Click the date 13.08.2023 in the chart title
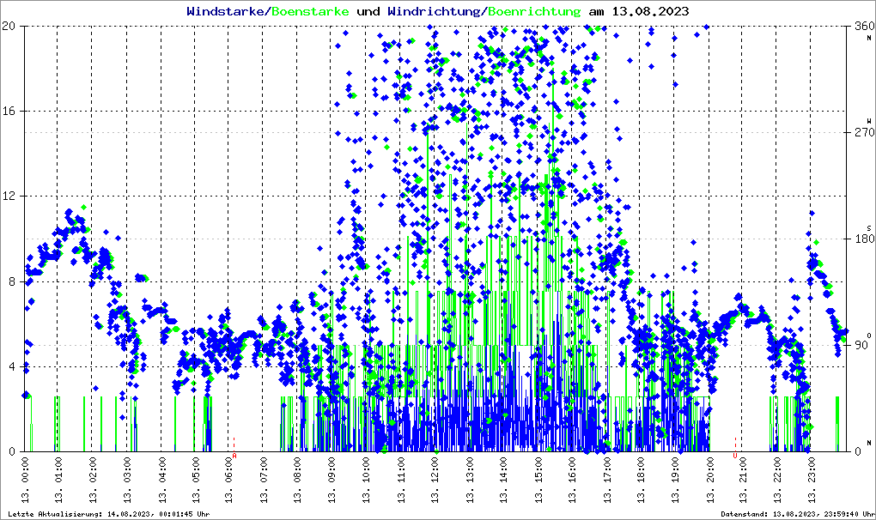 (x=649, y=11)
